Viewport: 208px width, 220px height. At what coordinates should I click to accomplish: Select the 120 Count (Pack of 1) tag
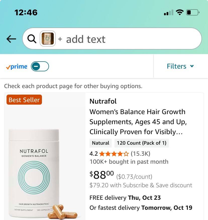[141, 143]
